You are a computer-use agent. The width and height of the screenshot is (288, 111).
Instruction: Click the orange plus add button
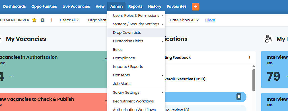(x=196, y=7)
